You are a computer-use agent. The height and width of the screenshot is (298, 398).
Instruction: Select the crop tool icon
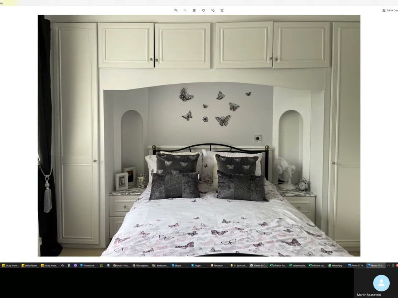coord(222,10)
